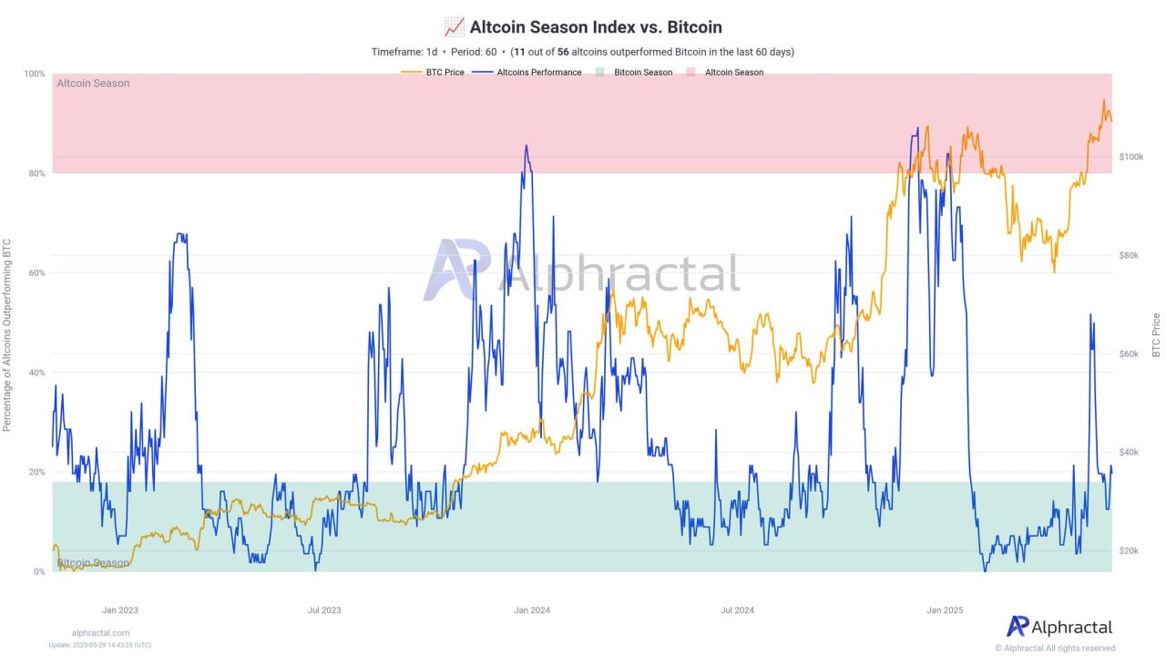Screen dimensions: 1166x656
Task: Click the Altcoin Season Index vs. Bitcoin title
Action: point(596,27)
